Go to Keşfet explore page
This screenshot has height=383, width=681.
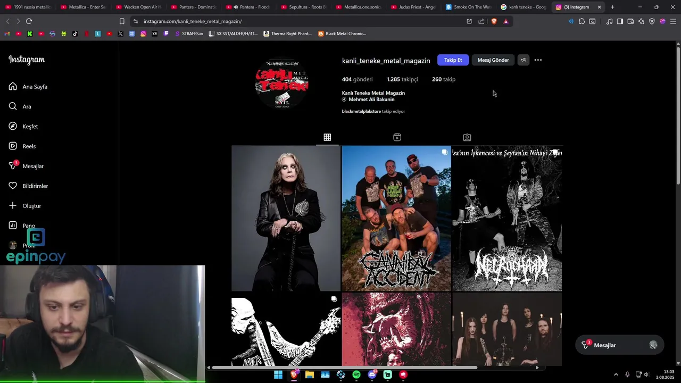point(23,127)
